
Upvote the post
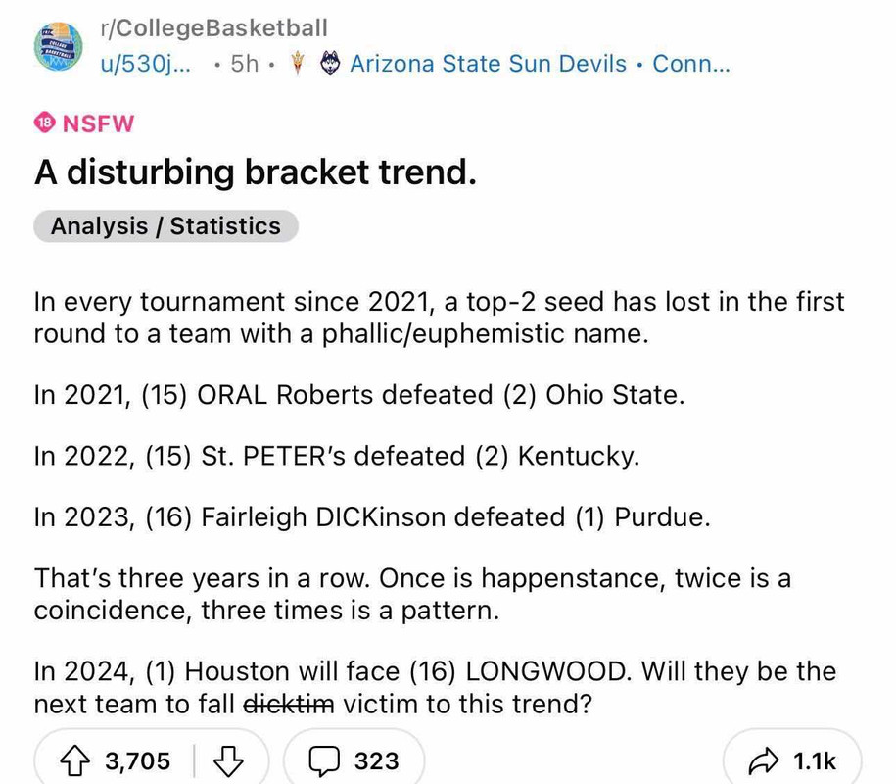coord(79,760)
